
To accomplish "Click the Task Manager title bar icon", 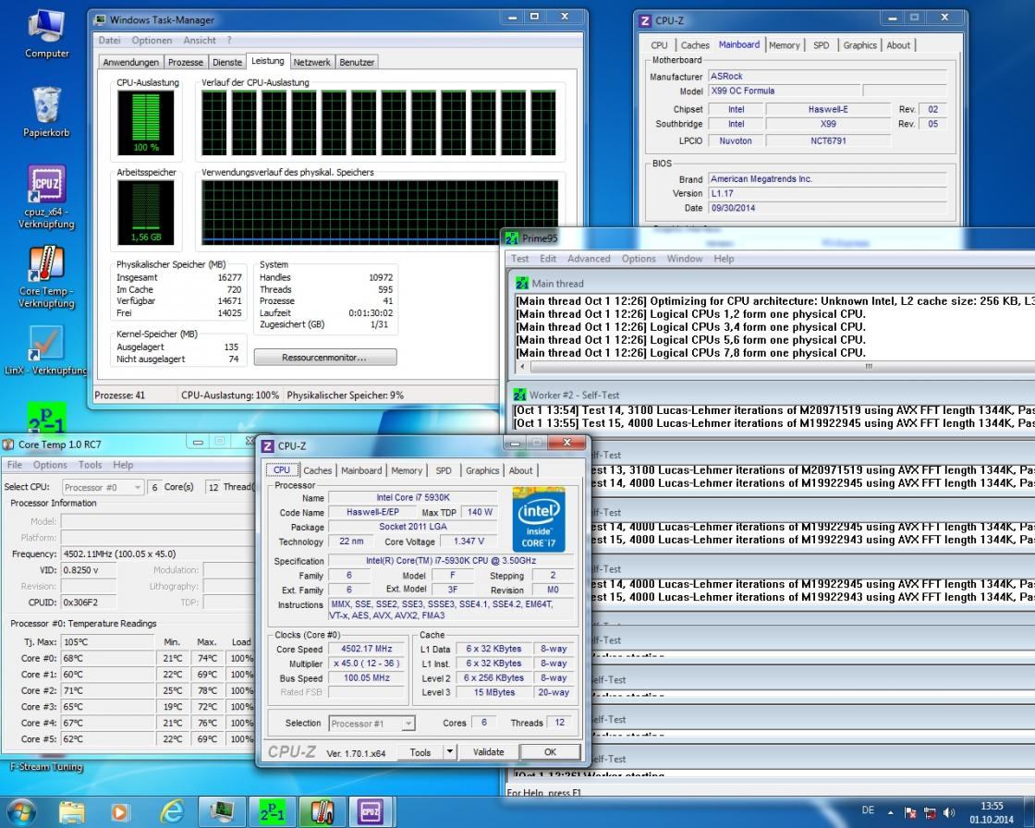I will click(x=100, y=19).
